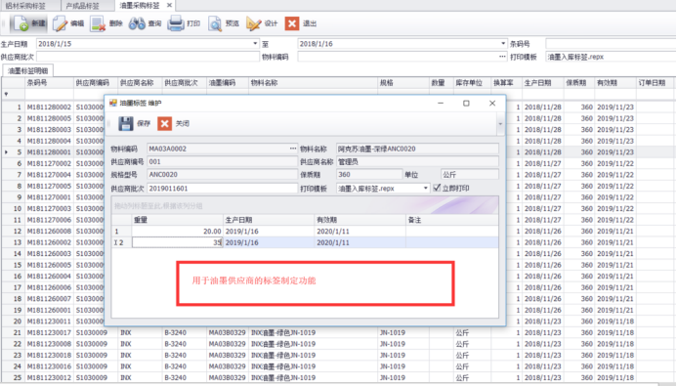
Task: Open the filter-row icon under the header
Action: (6, 94)
